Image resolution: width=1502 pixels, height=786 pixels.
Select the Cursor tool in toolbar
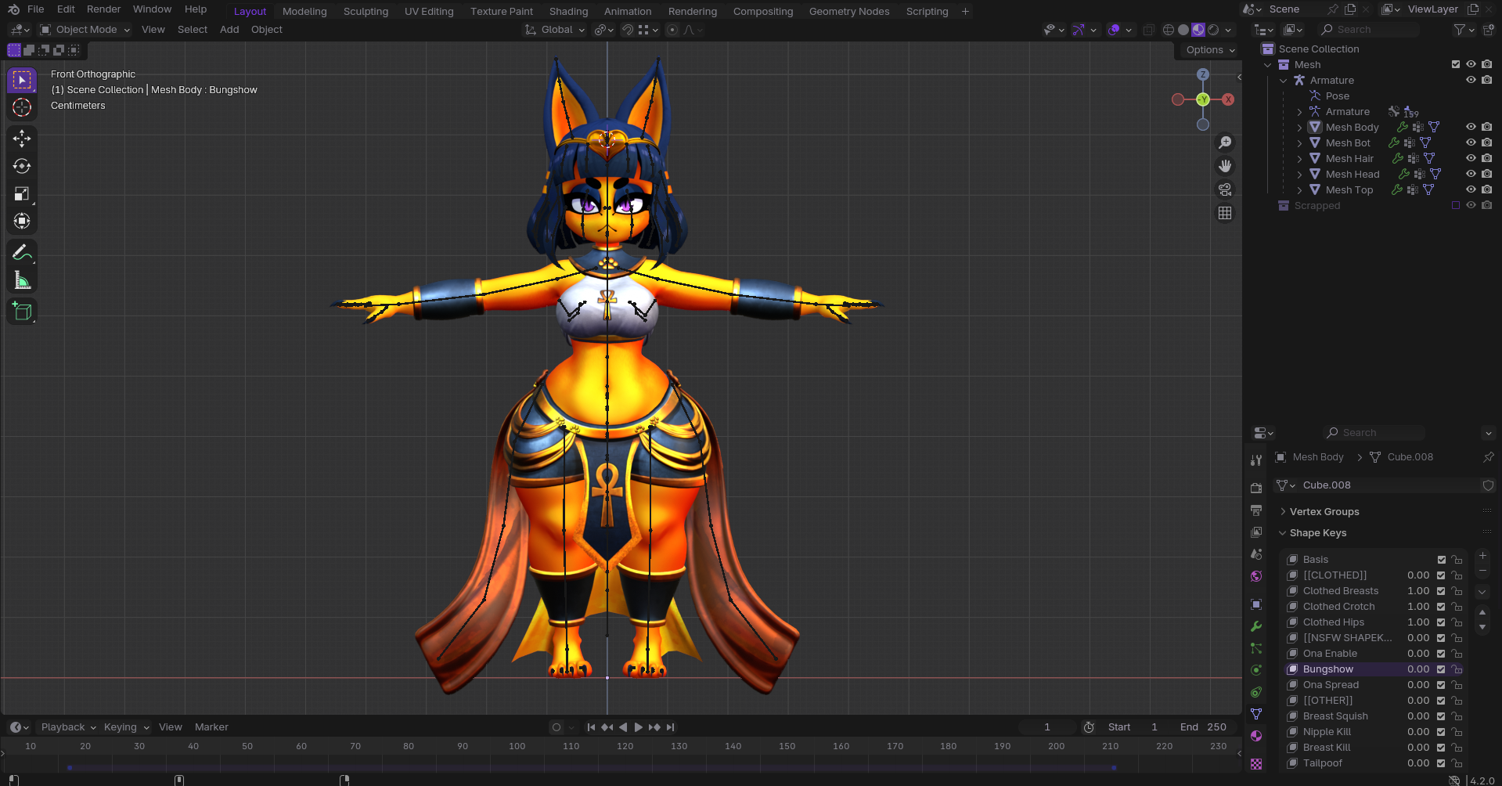[x=22, y=107]
